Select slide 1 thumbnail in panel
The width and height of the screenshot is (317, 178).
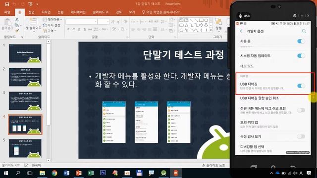click(x=25, y=53)
